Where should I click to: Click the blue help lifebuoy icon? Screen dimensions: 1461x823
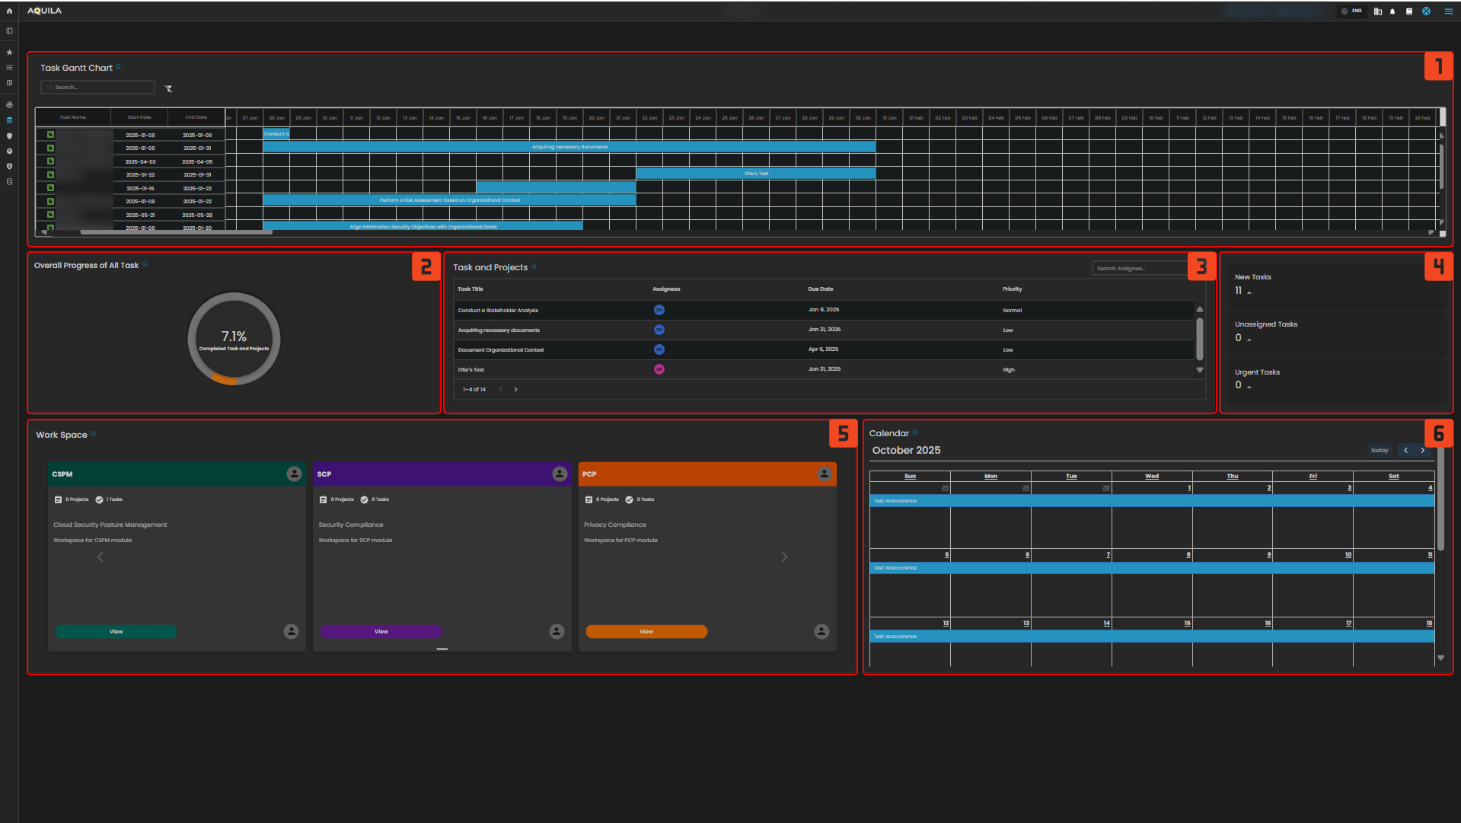1426,11
